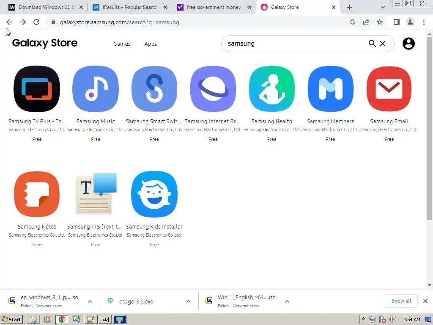Open the Chrome profile avatar
Viewport: 433px width, 325px height.
point(410,22)
